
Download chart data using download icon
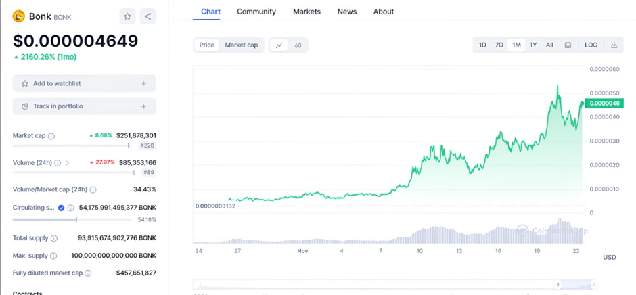click(x=614, y=45)
